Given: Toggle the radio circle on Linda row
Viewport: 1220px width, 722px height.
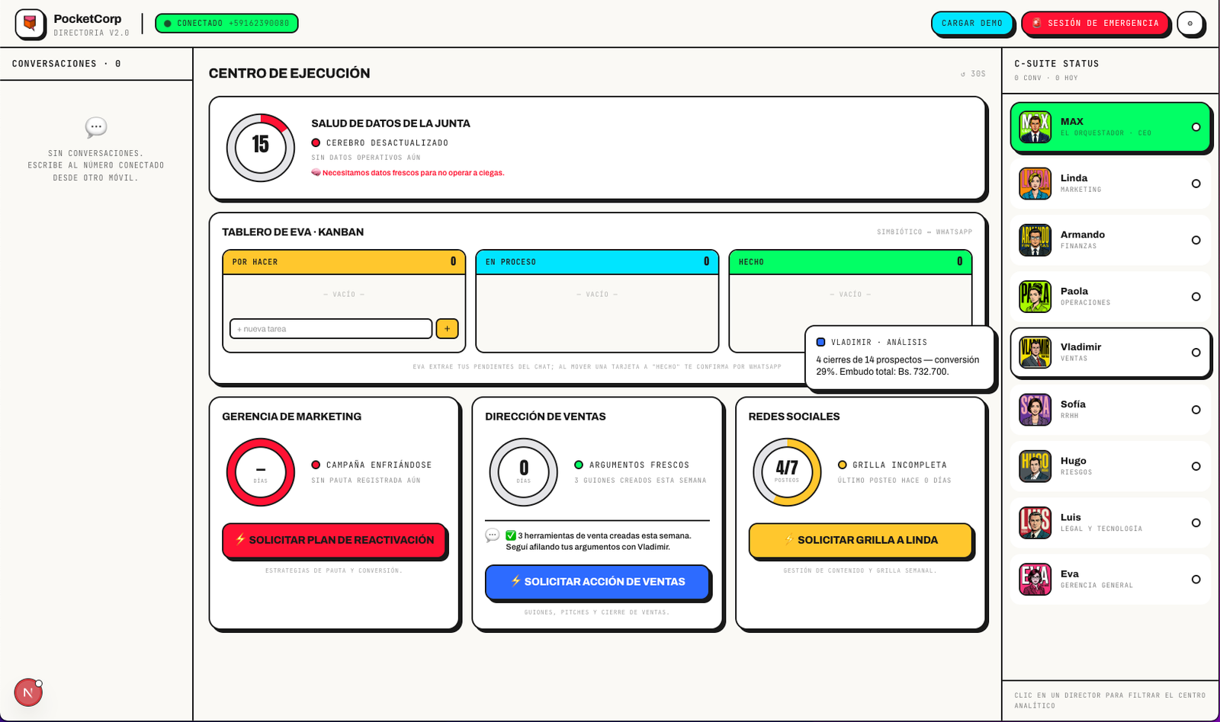Looking at the screenshot, I should [1196, 184].
